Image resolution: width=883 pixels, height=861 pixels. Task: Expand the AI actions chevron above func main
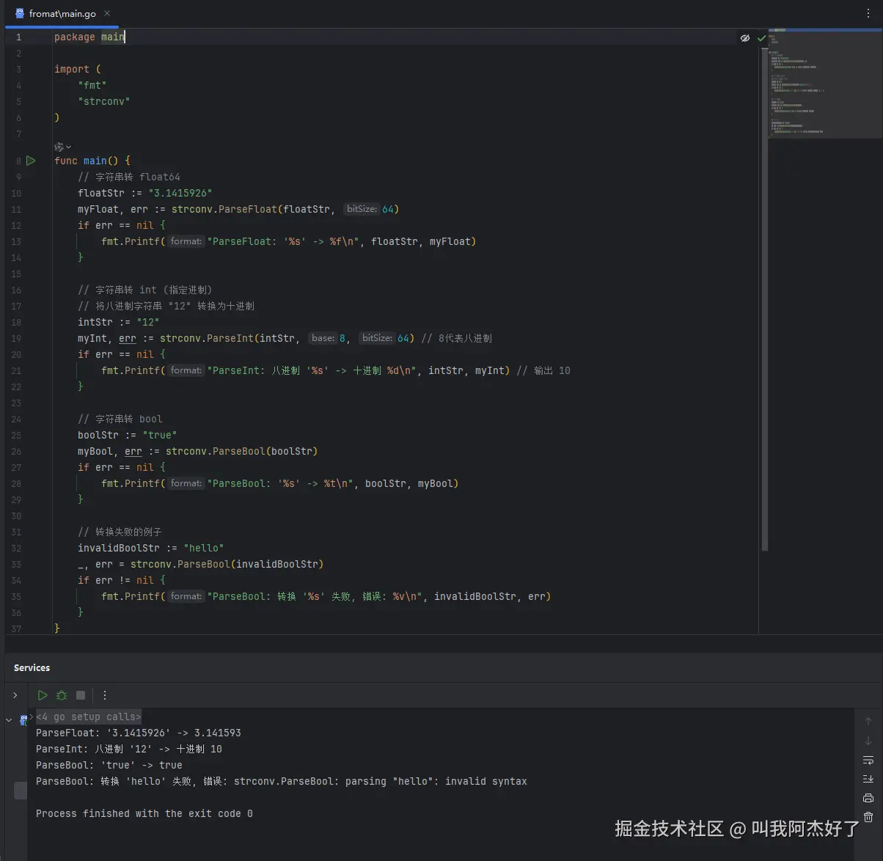click(x=69, y=147)
